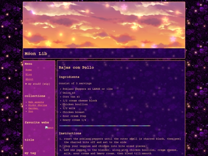Click the 'Instructions' subheading
Image resolution: width=208 pixels, height=156 pixels.
click(x=70, y=133)
